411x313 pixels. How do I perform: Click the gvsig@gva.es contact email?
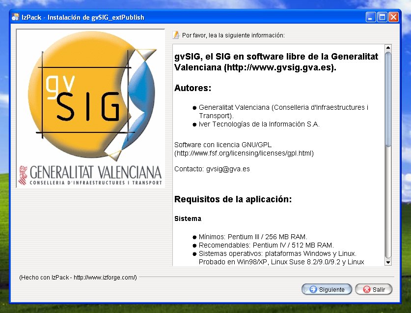tap(228, 169)
